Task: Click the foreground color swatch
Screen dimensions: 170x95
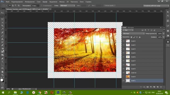Action: point(2,80)
